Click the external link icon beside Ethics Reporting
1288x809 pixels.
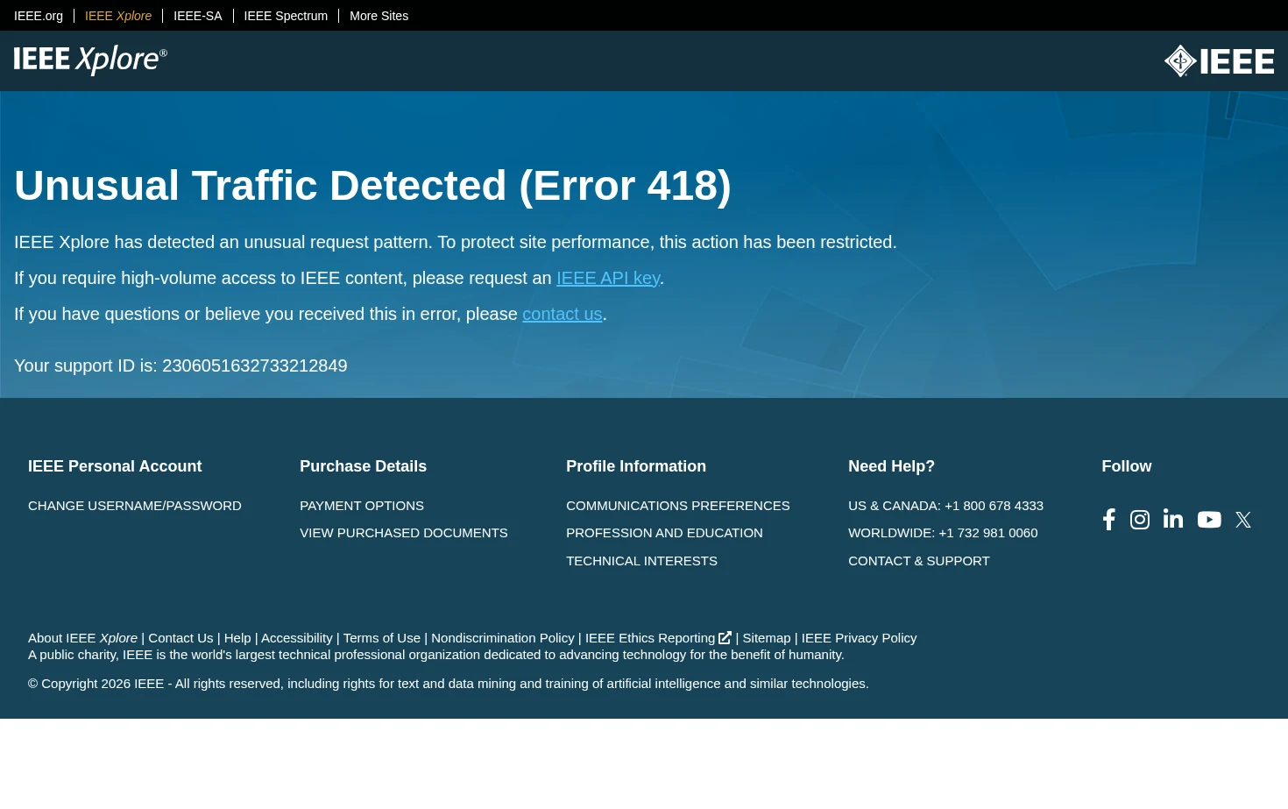point(725,638)
